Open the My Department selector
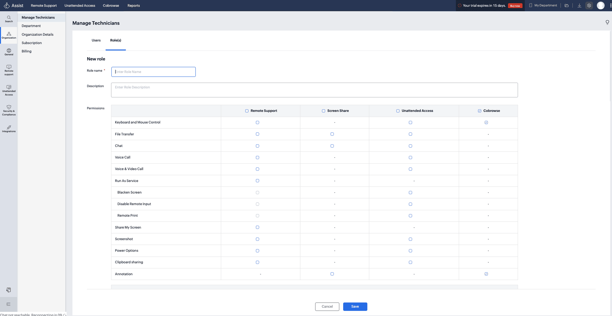The image size is (612, 316). click(x=543, y=5)
